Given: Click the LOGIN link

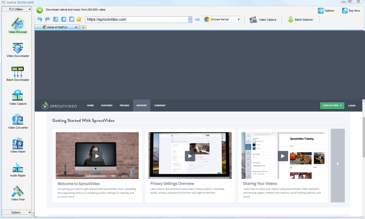Looking at the screenshot, I should 352,105.
